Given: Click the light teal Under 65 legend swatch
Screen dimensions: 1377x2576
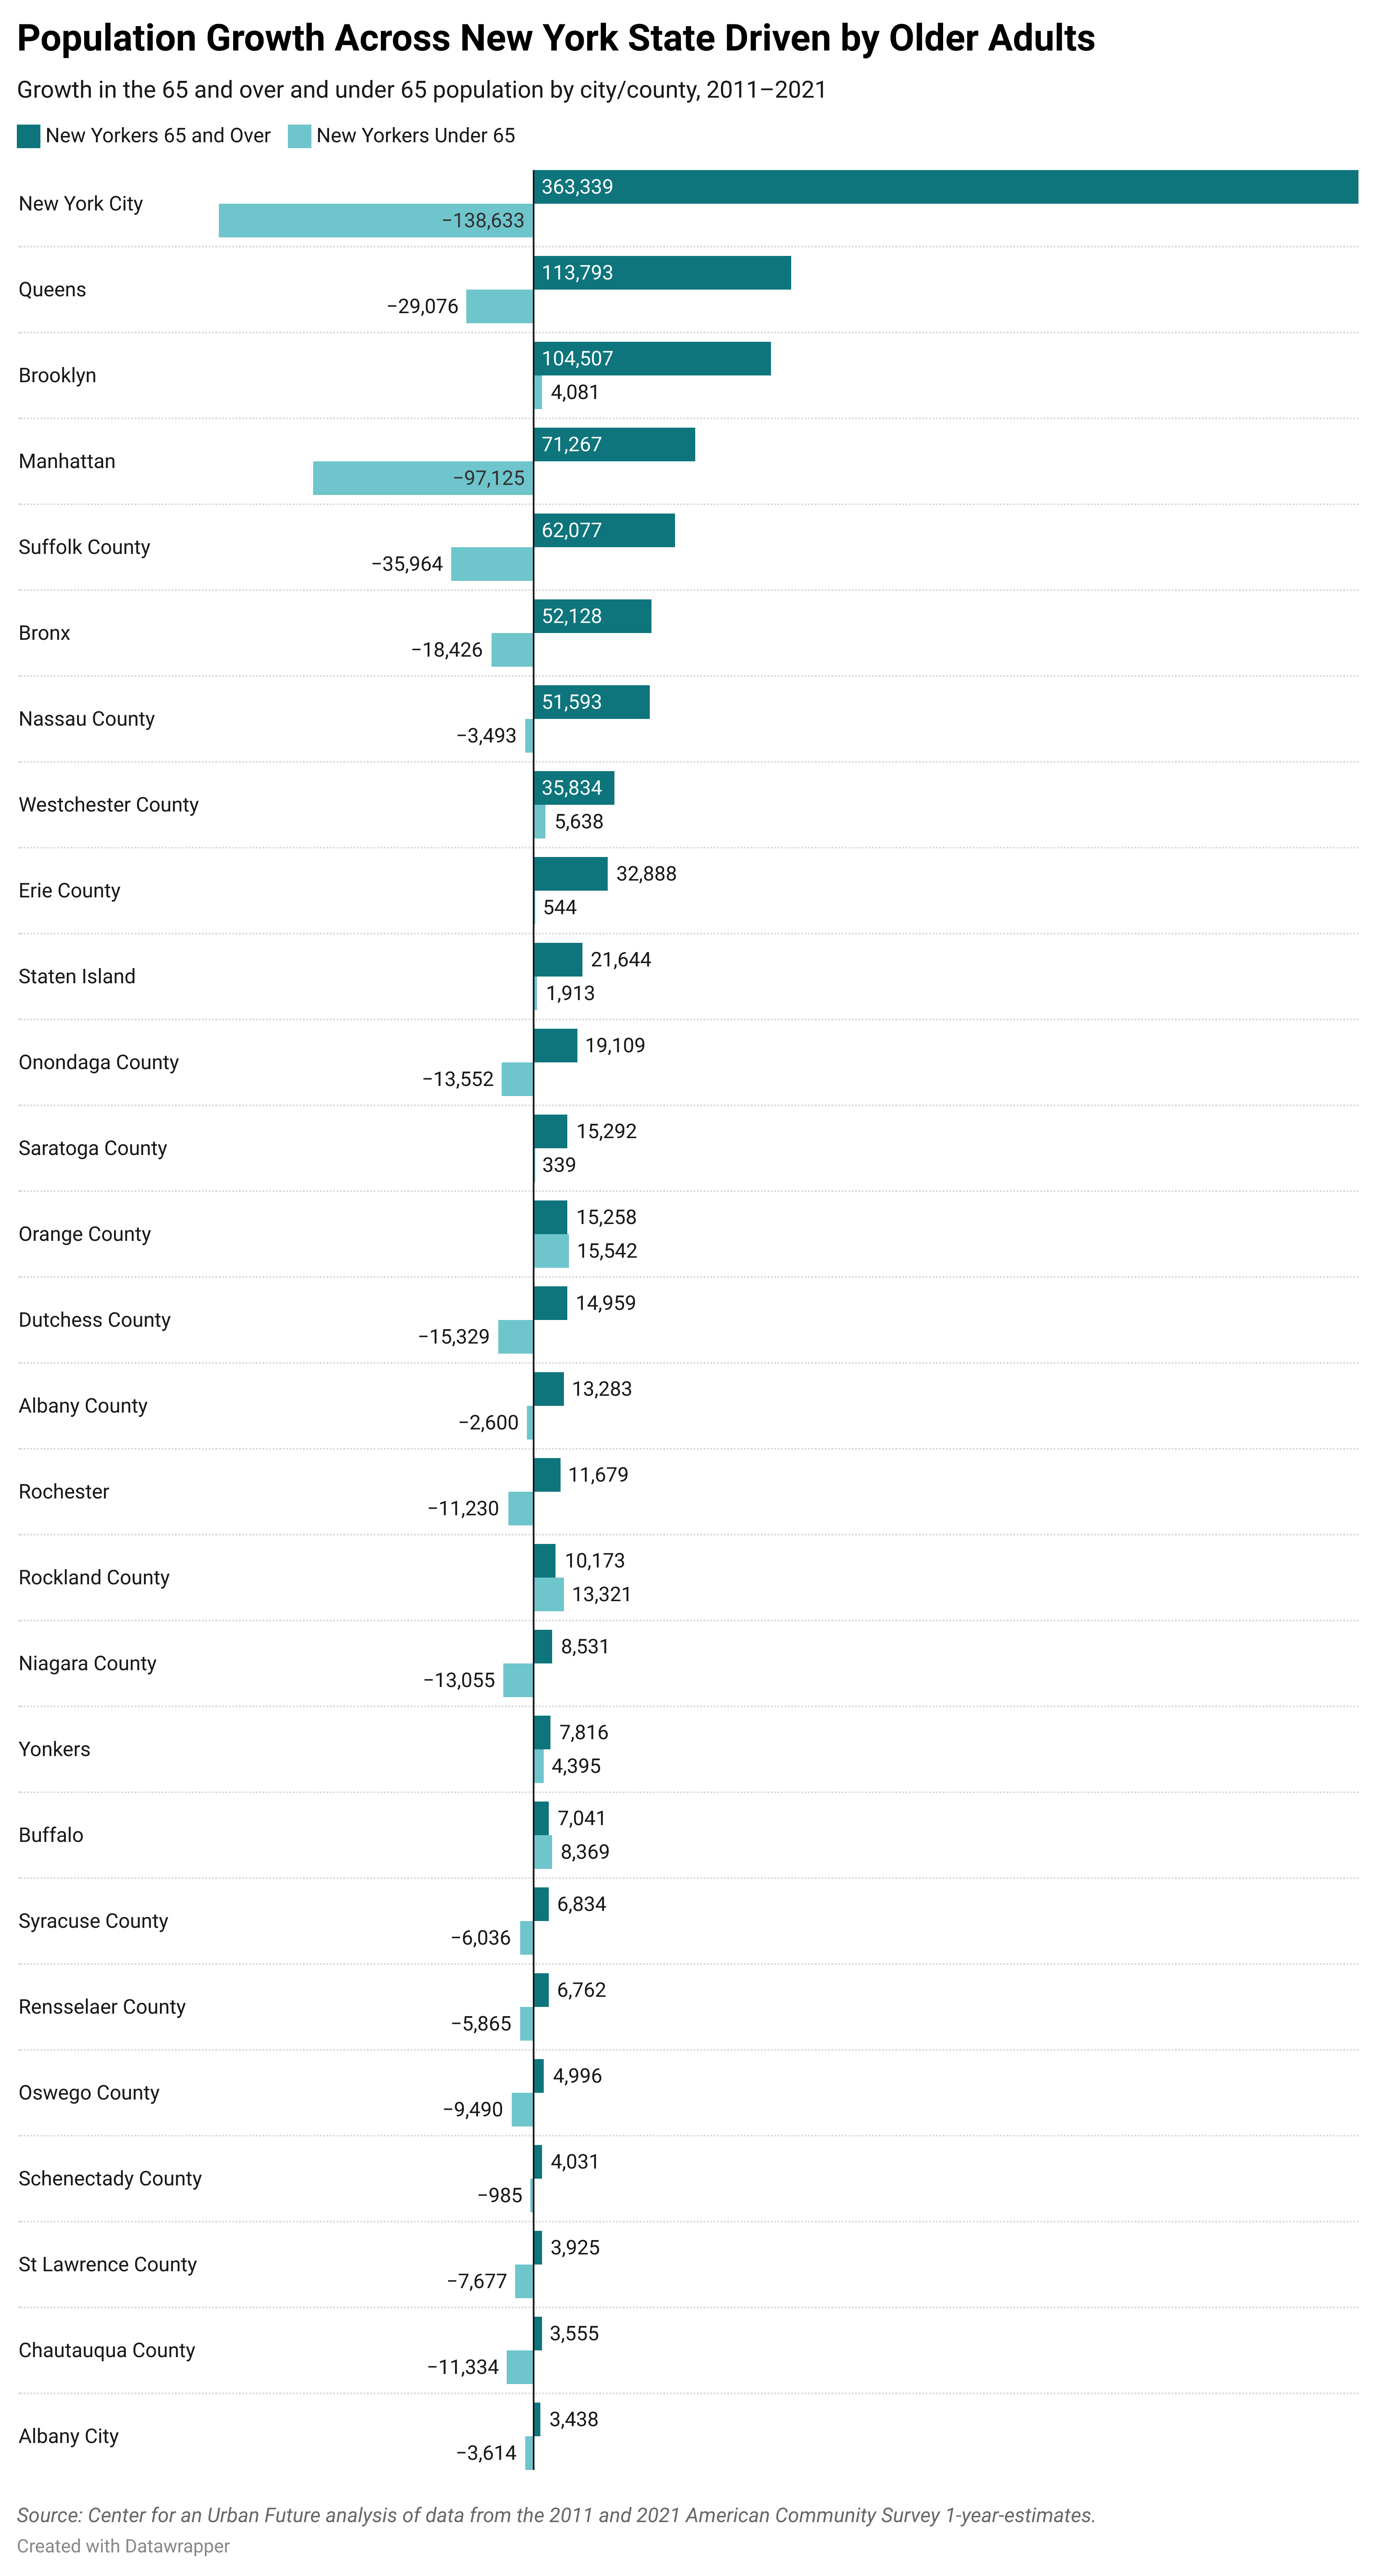Looking at the screenshot, I should coord(299,136).
